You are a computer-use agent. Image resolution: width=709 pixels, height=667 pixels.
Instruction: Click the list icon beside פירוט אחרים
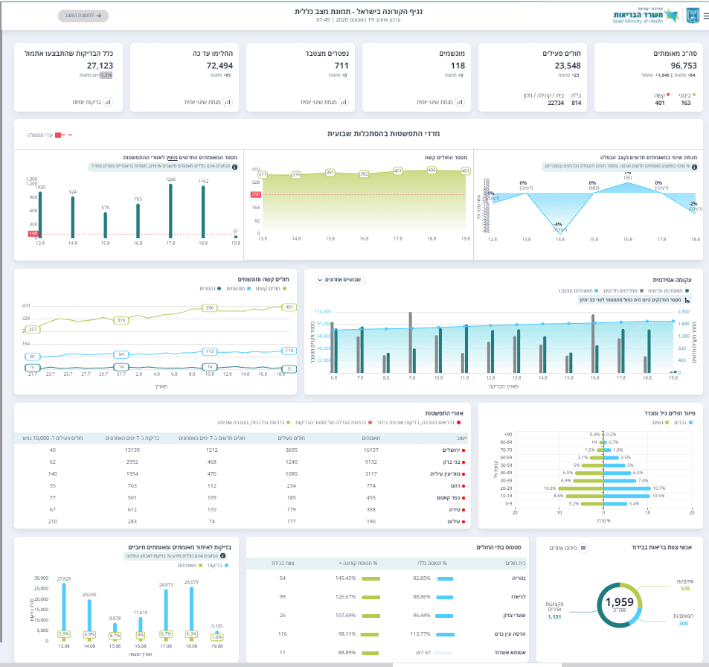coord(583,548)
